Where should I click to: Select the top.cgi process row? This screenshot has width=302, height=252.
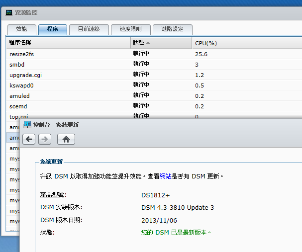(x=154, y=115)
